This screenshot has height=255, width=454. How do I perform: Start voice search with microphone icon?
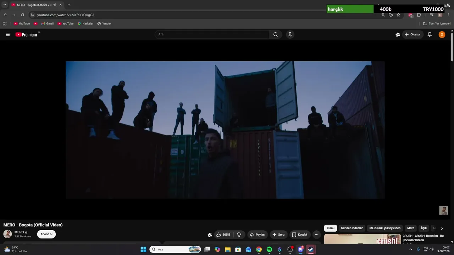(290, 34)
